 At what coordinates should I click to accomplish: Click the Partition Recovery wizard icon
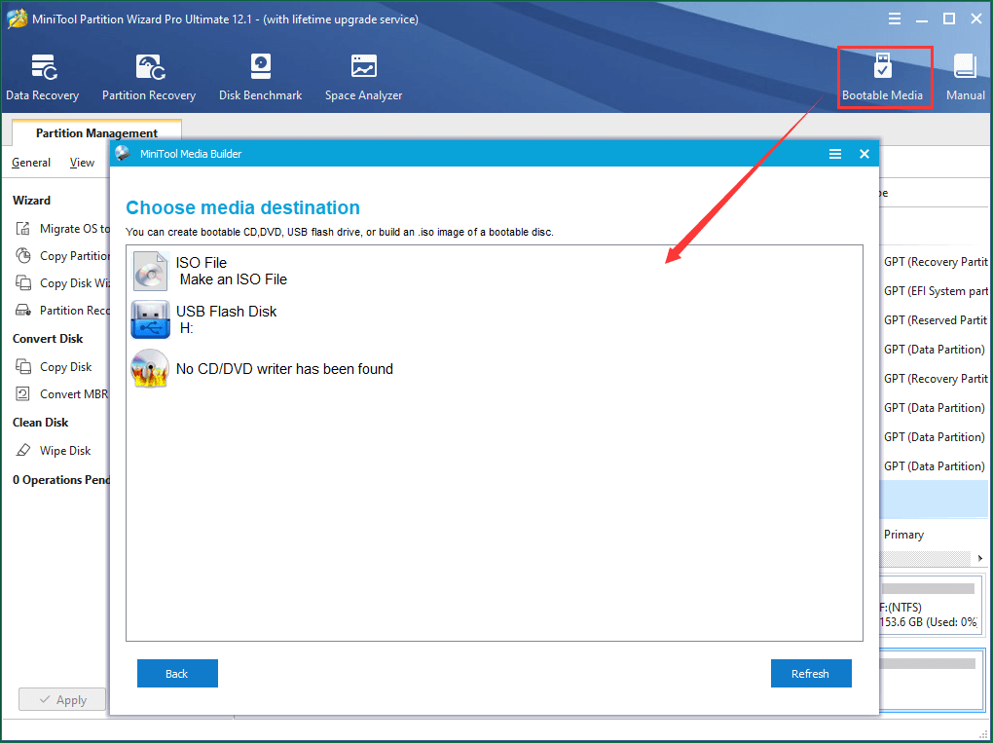tap(23, 311)
